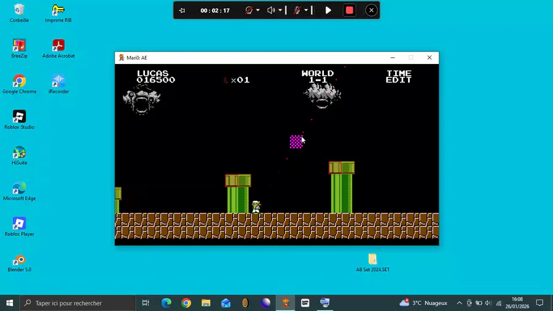The height and width of the screenshot is (311, 553).
Task: Adjust the system audio volume level bar
Action: (x=286, y=10)
